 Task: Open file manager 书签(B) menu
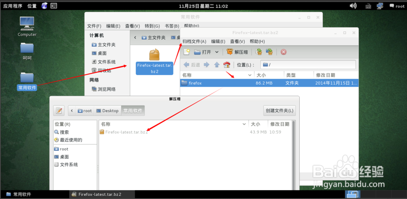[172, 26]
